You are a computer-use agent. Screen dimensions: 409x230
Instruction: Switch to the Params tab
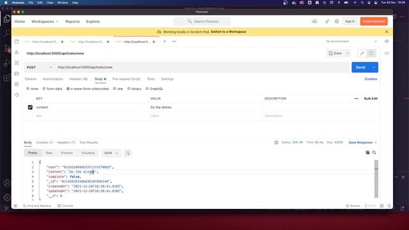click(31, 79)
